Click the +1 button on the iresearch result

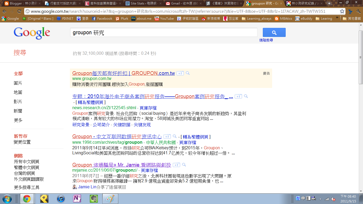coord(238,96)
